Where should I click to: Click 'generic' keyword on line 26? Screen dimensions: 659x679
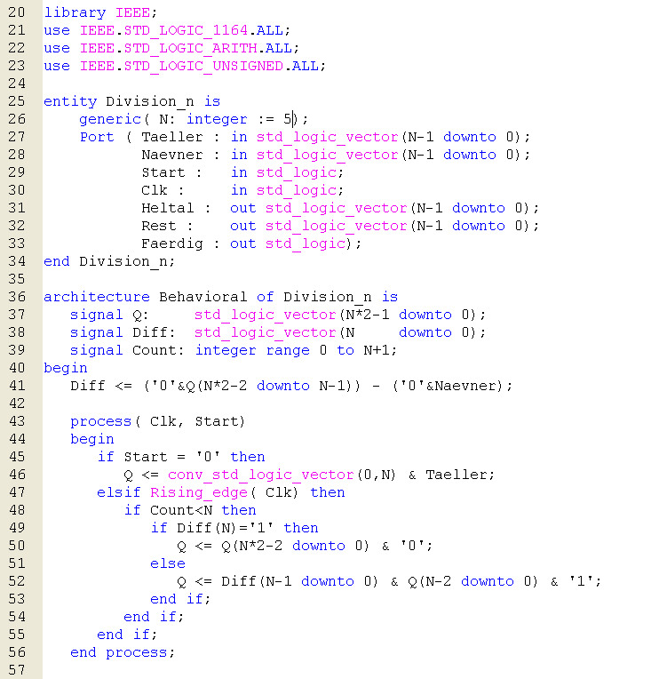[110, 119]
